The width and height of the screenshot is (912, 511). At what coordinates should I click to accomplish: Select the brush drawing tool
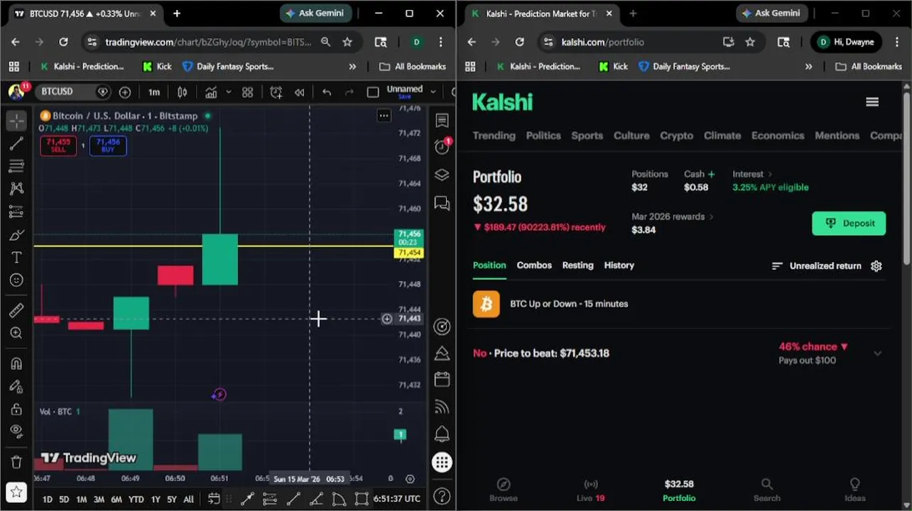tap(16, 235)
